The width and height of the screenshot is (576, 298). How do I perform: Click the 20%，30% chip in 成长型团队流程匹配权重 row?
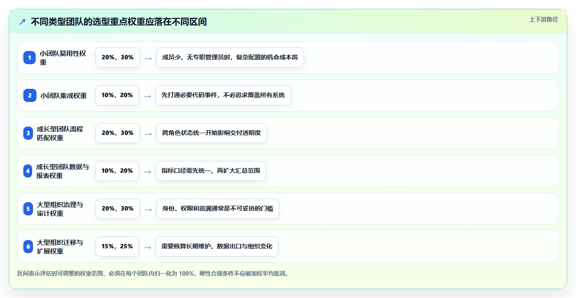[117, 133]
